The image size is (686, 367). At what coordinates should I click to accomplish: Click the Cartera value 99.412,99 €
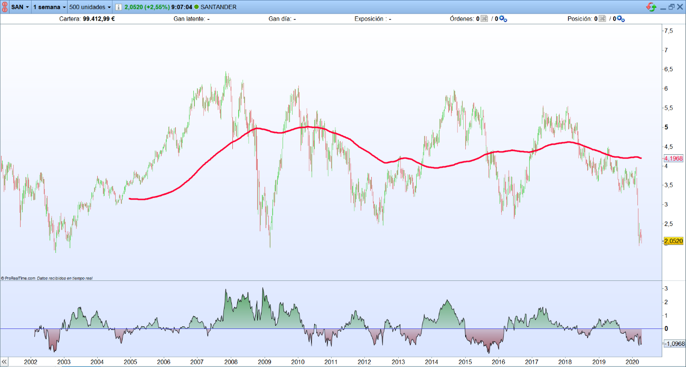[x=99, y=19]
